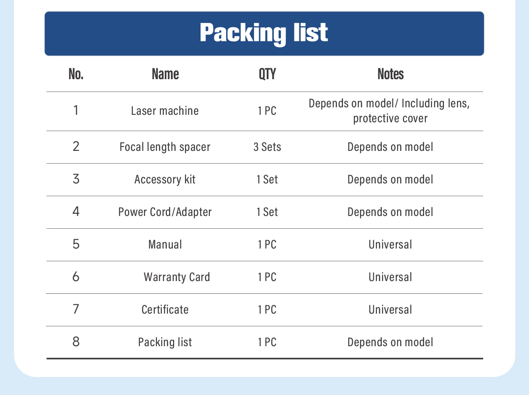Select the Universal note beside Manual
The image size is (529, 395).
coord(391,245)
